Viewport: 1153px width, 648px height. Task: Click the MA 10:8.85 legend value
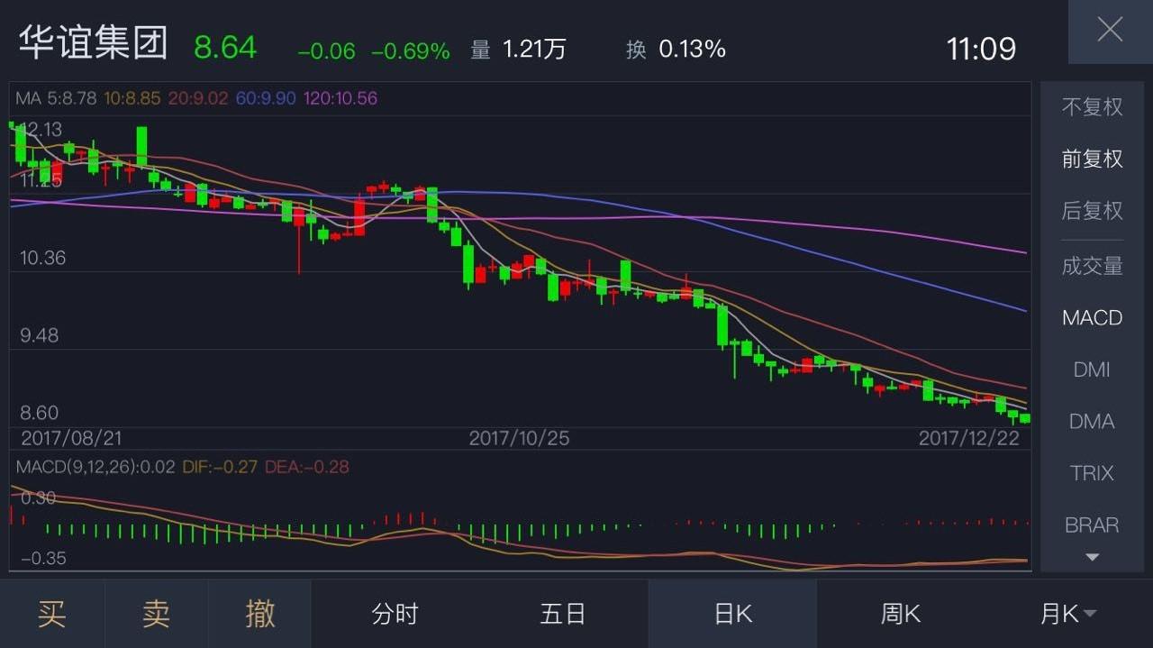pyautogui.click(x=132, y=98)
